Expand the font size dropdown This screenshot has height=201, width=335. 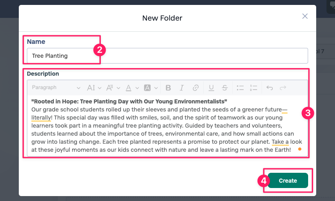pos(94,88)
